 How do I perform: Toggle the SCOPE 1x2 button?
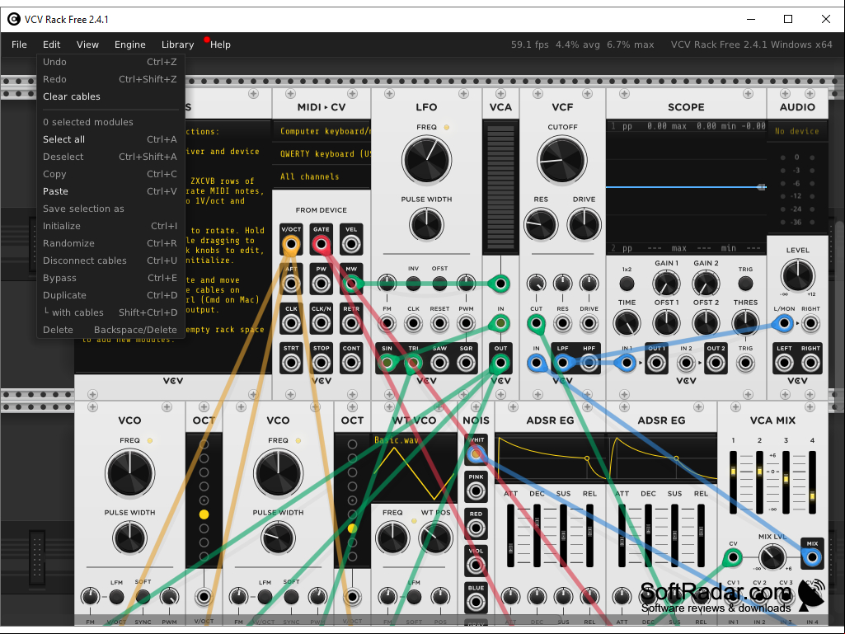click(627, 283)
